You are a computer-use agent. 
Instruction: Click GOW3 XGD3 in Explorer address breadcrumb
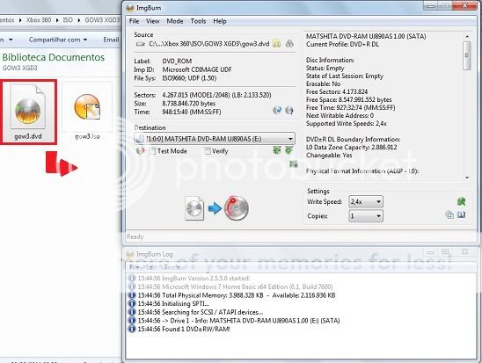click(102, 20)
